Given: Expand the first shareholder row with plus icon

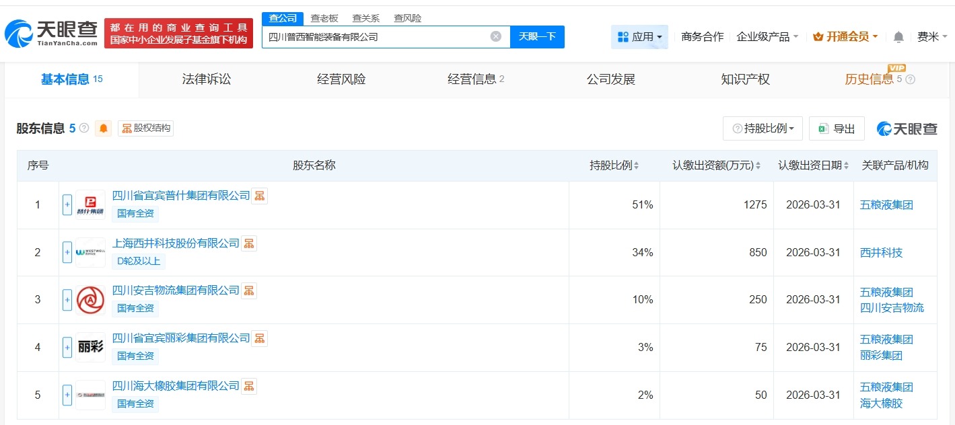Looking at the screenshot, I should (67, 204).
